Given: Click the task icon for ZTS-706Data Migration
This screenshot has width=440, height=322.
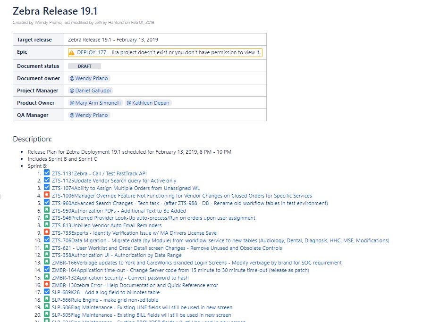Looking at the screenshot, I should point(47,239).
